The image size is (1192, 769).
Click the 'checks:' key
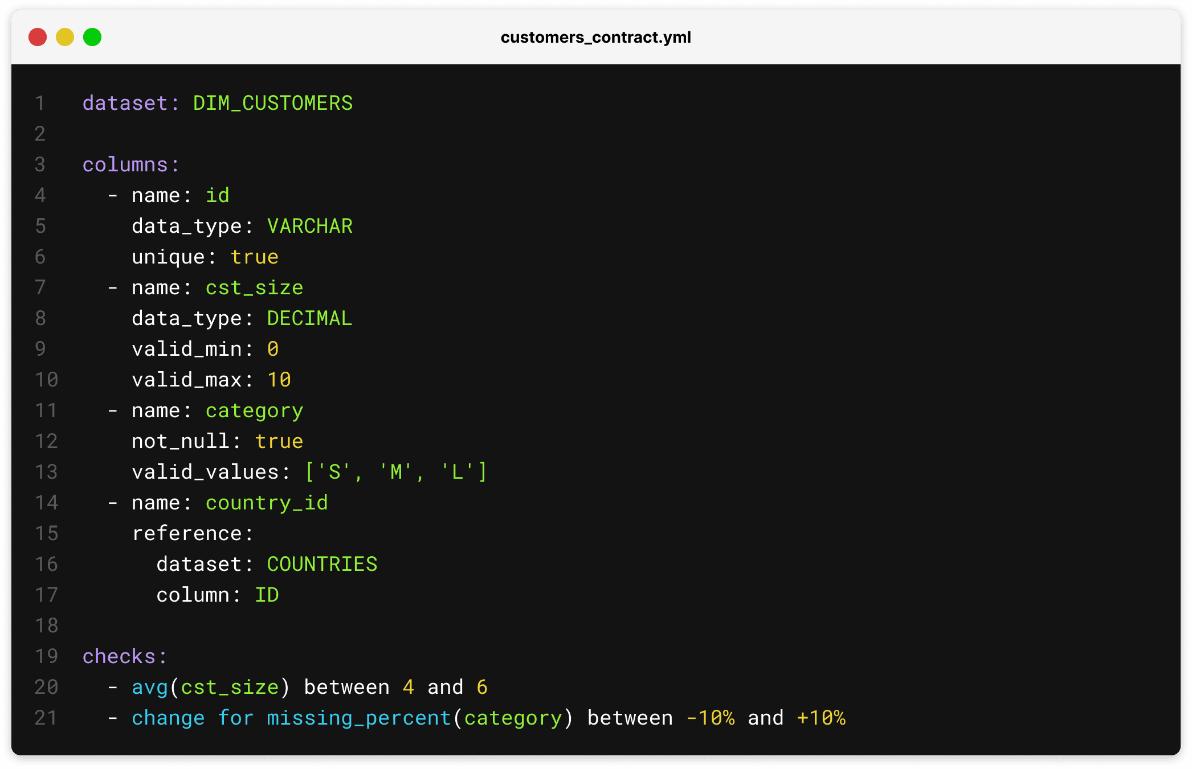(125, 656)
